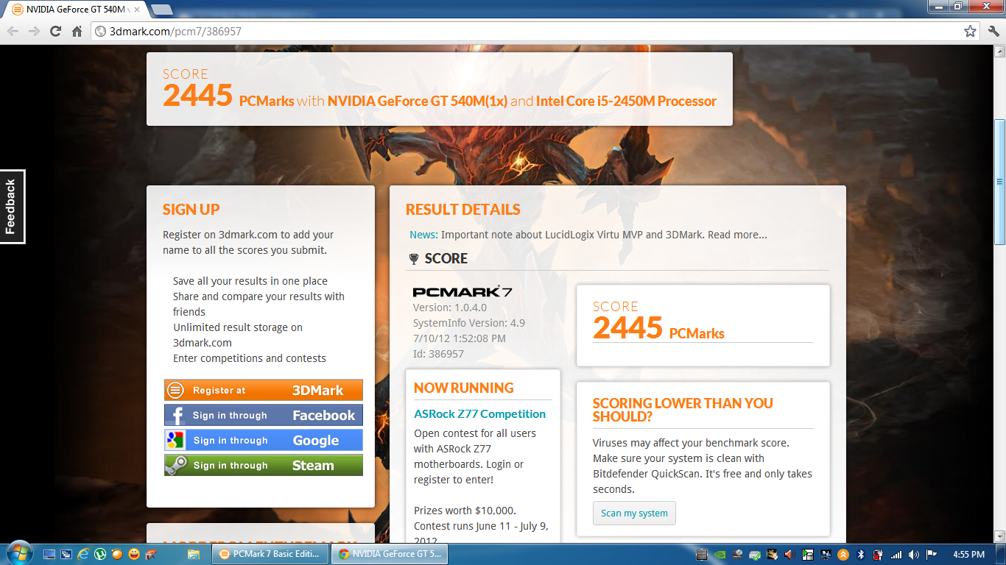Image resolution: width=1006 pixels, height=565 pixels.
Task: Open the NVIDIA tray icon
Action: tap(720, 554)
